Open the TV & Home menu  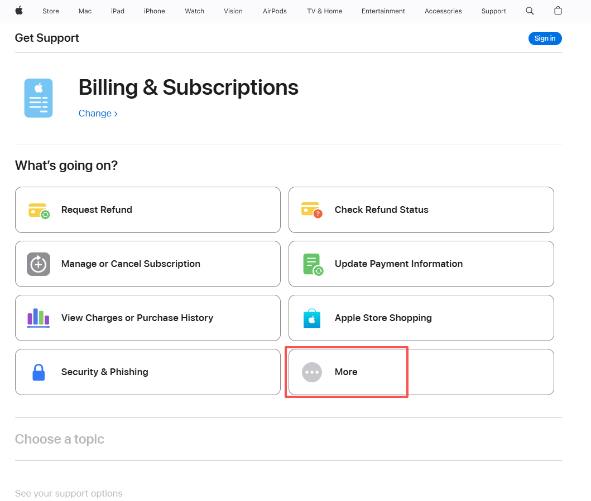(x=325, y=11)
